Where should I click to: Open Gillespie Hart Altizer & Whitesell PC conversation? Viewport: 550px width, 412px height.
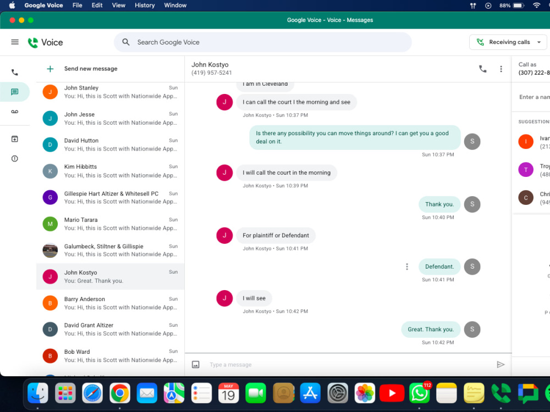110,198
